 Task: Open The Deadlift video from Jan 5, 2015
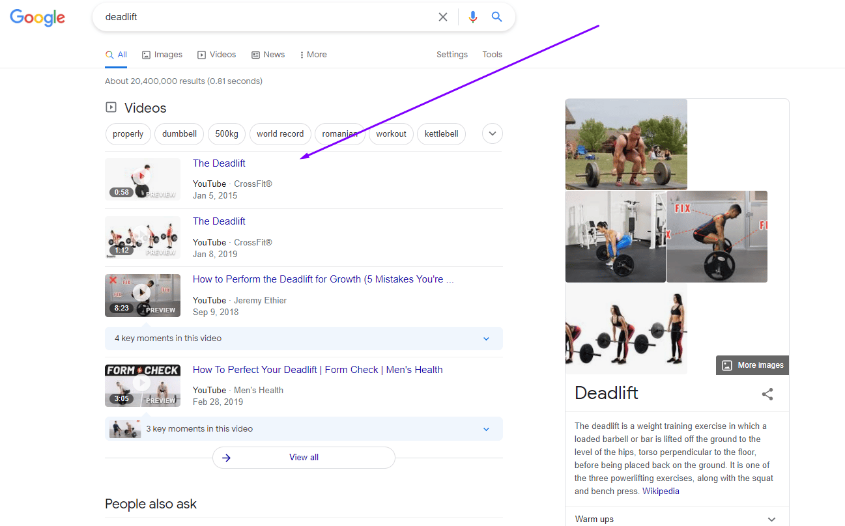pyautogui.click(x=219, y=163)
